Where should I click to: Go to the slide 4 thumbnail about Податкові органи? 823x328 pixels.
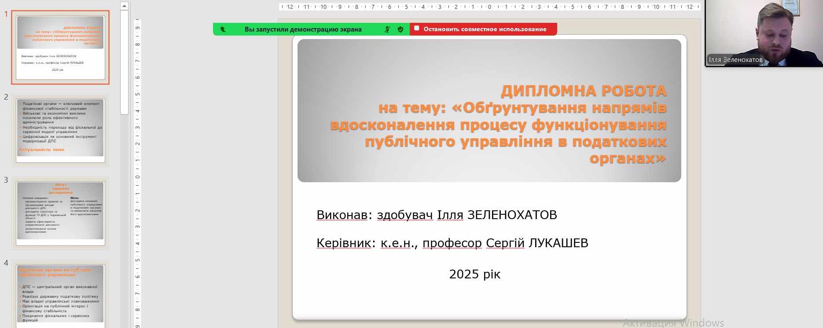pos(60,294)
